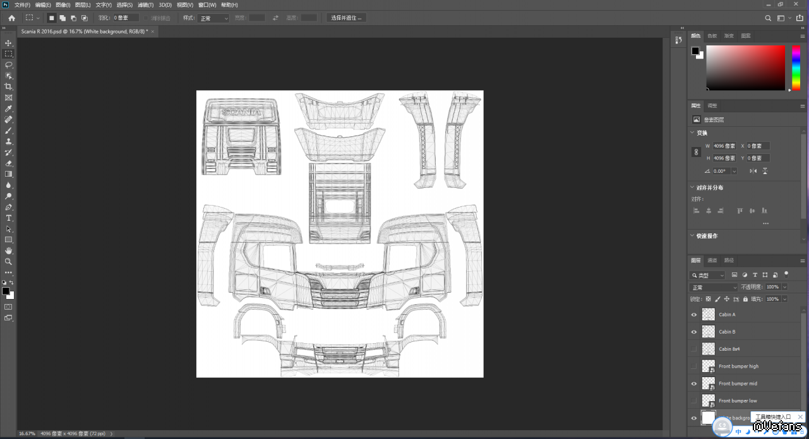809x439 pixels.
Task: Click the 选择并遮住 button
Action: pos(347,18)
